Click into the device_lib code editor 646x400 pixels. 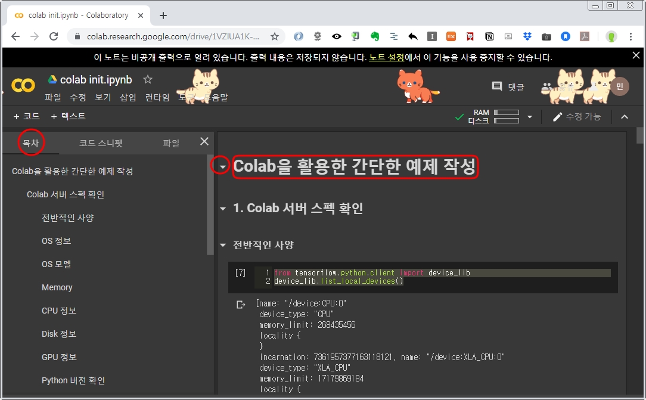pos(442,277)
